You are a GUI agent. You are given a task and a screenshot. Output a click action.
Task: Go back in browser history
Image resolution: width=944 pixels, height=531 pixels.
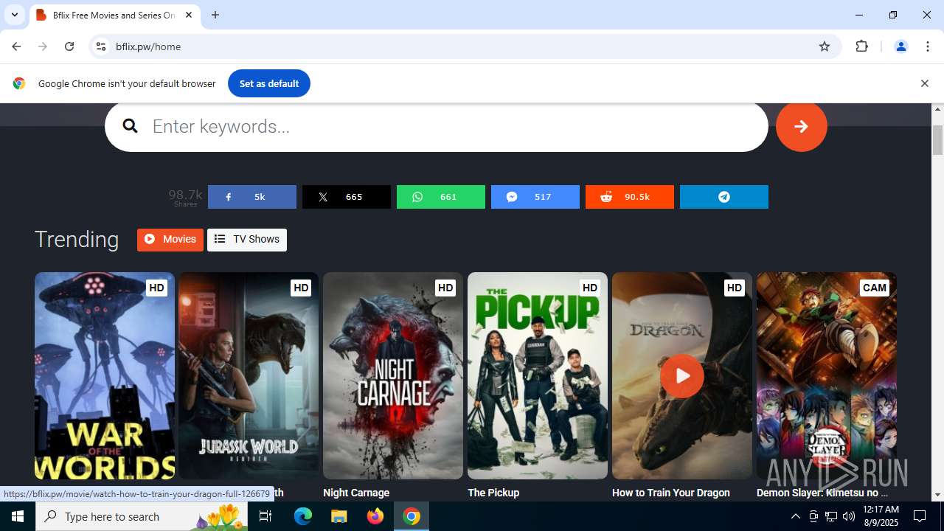[x=16, y=46]
